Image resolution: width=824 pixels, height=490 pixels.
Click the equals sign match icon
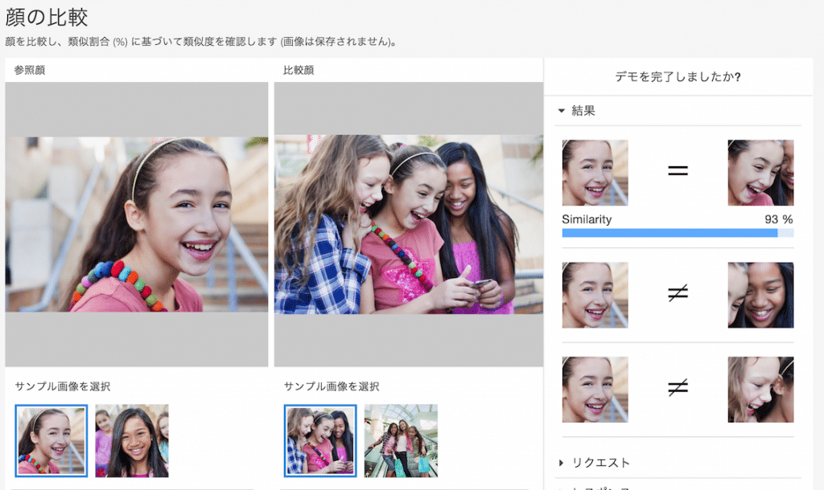[x=678, y=170]
